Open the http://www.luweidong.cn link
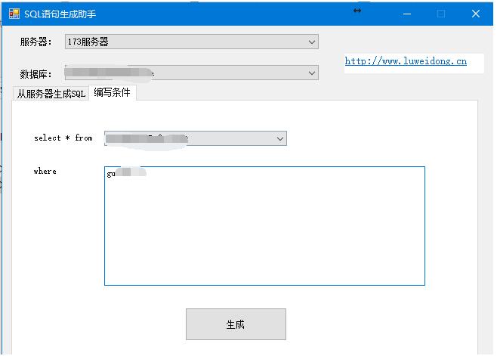The width and height of the screenshot is (497, 356). point(406,61)
